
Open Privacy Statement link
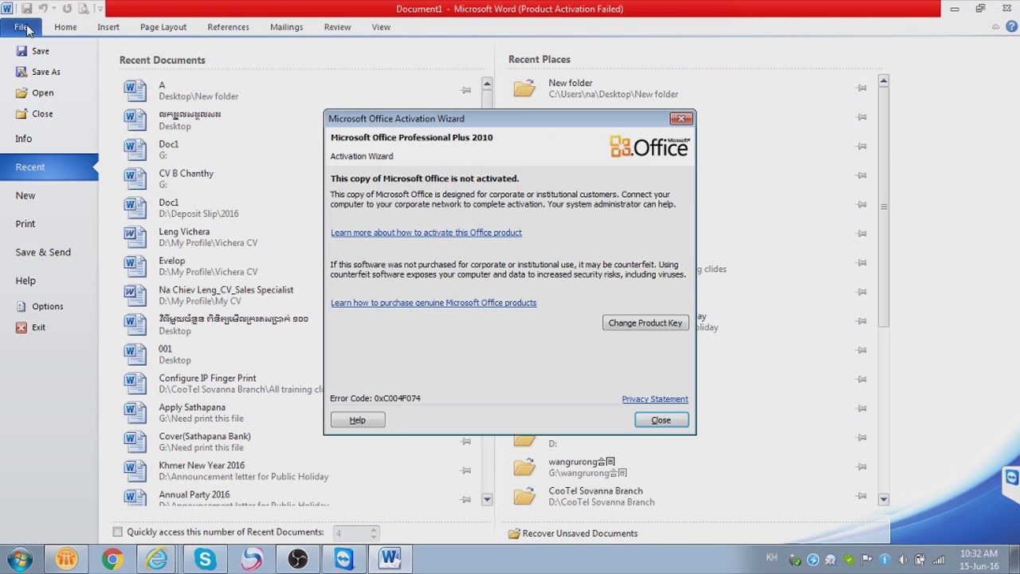pyautogui.click(x=655, y=399)
